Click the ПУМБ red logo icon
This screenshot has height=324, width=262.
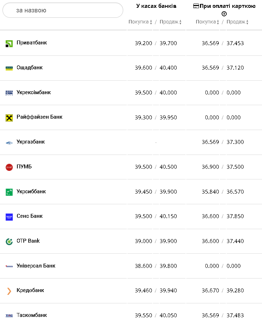[9, 167]
